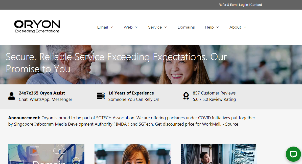Select the Domain card thumbnail

coord(46,154)
